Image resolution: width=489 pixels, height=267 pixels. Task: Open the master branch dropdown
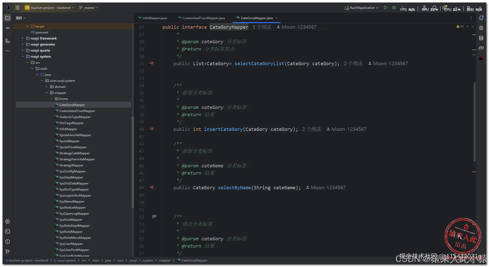tap(89, 8)
